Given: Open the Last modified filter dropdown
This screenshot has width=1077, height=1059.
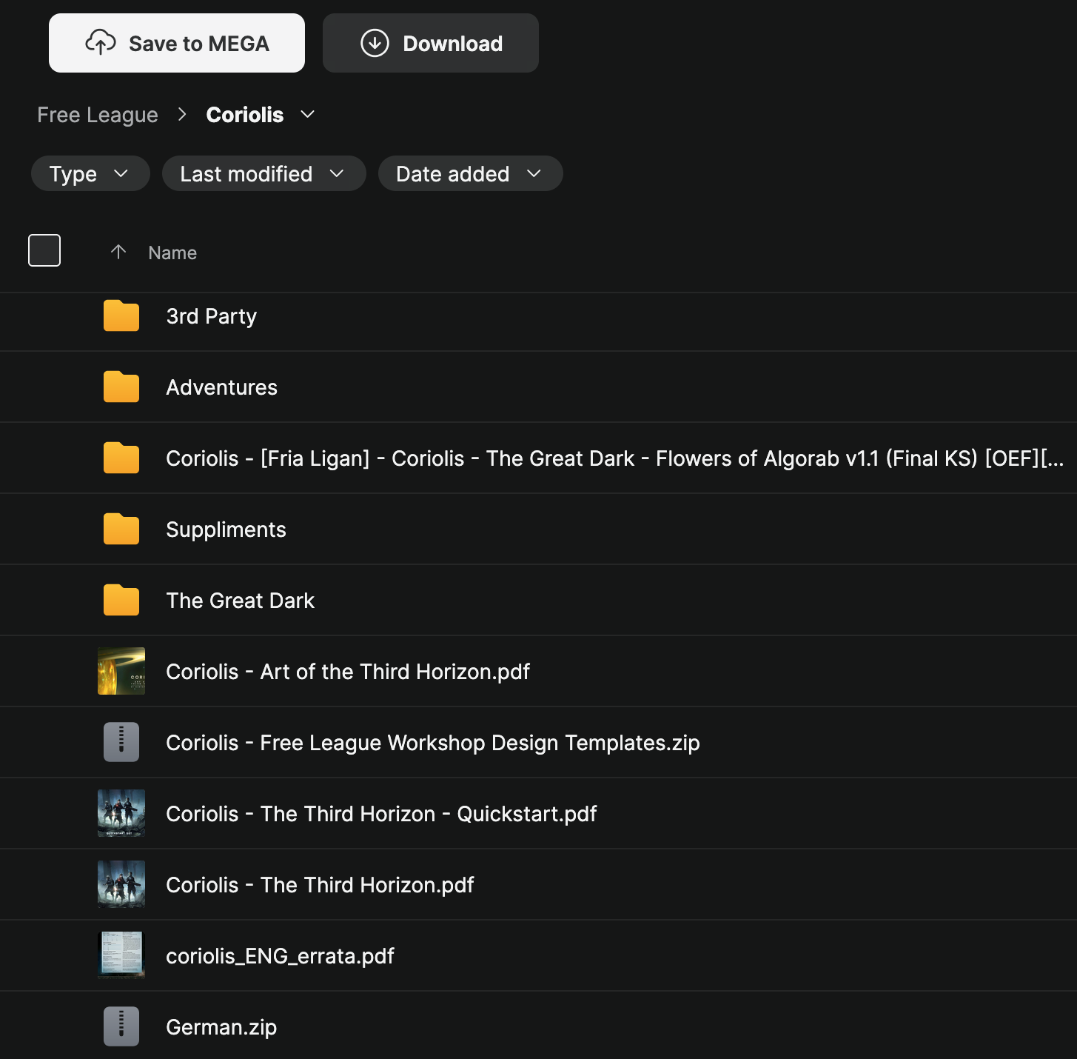Looking at the screenshot, I should (264, 173).
